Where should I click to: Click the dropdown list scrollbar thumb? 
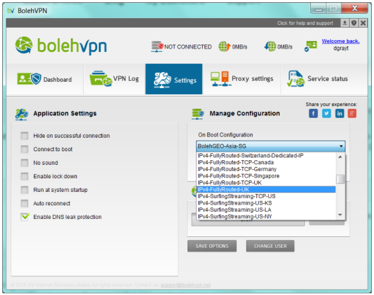coord(340,179)
